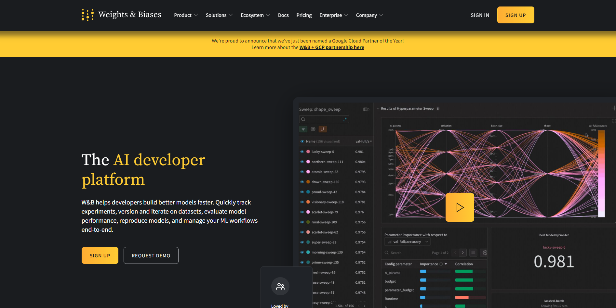
Task: Click val-full/a column sort arrow
Action: 371,142
